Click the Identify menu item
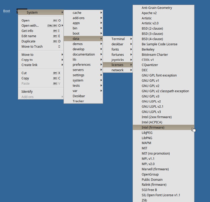The image size is (210, 202). (x=27, y=92)
